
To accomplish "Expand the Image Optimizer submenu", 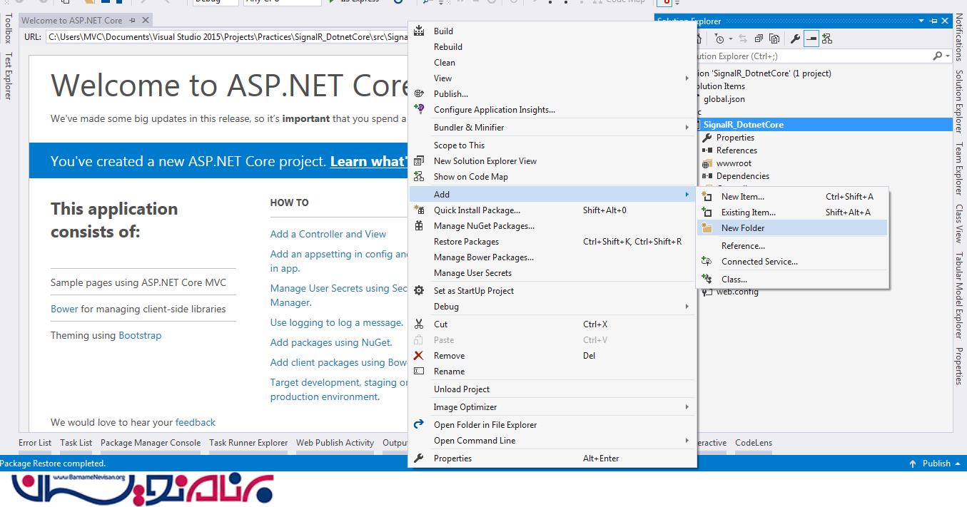I will click(x=687, y=407).
